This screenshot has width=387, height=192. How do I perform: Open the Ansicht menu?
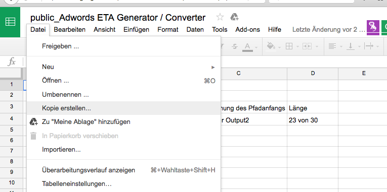(x=104, y=30)
